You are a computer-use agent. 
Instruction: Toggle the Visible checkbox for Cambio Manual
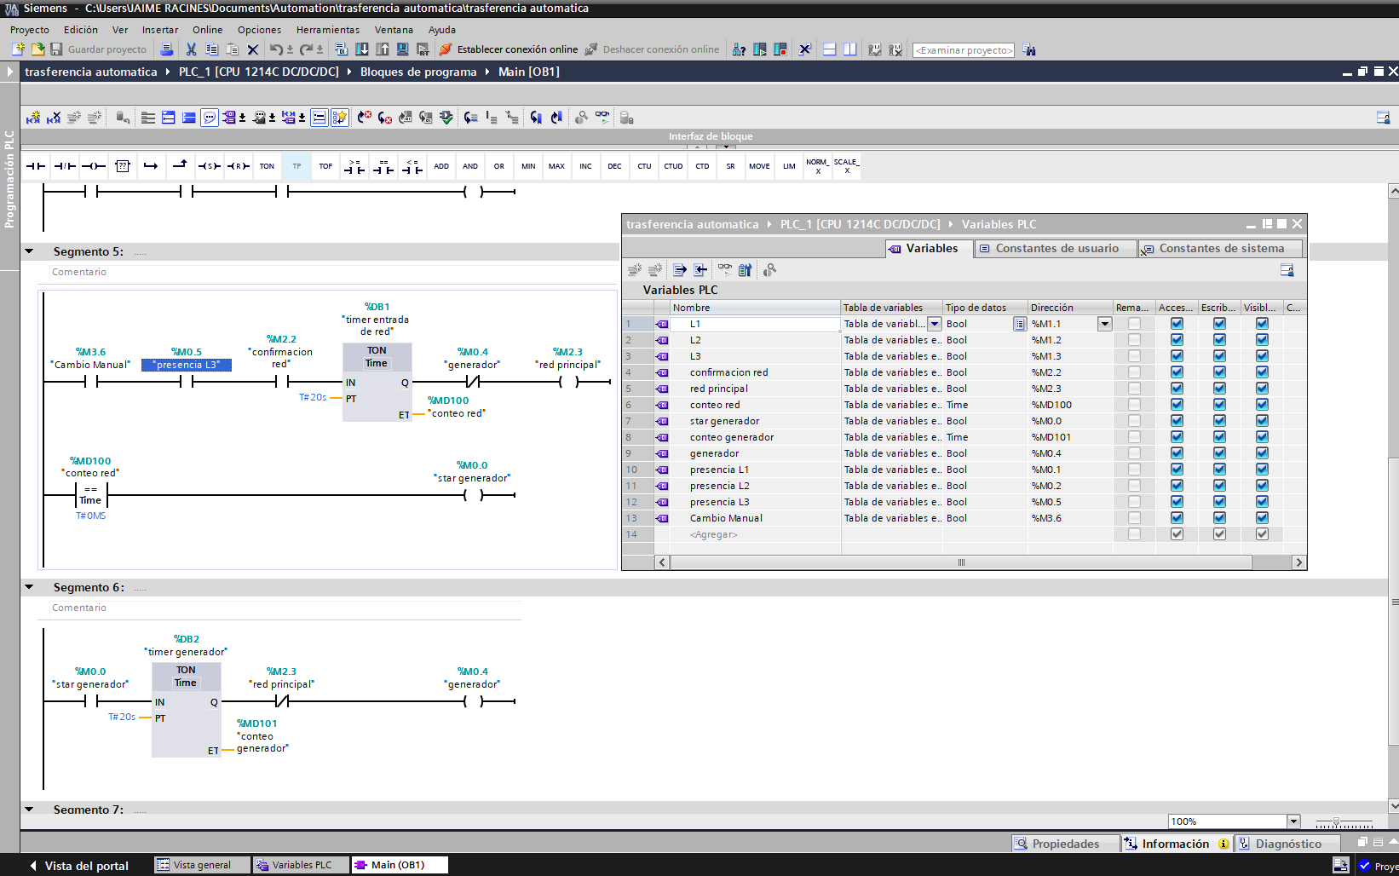pyautogui.click(x=1262, y=518)
